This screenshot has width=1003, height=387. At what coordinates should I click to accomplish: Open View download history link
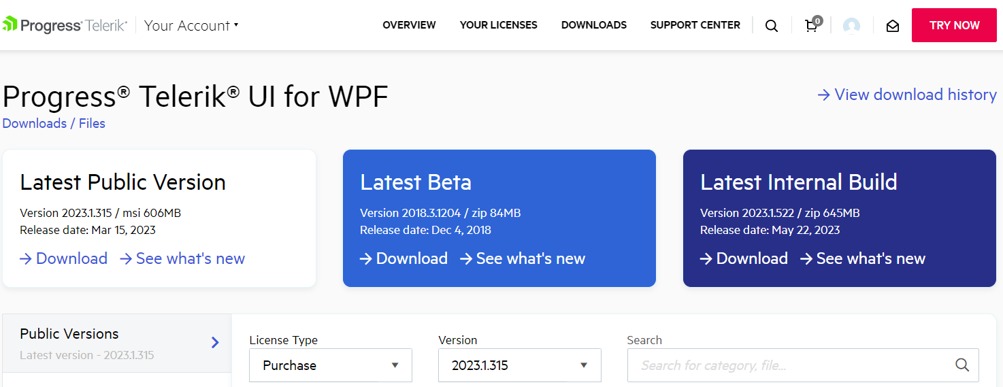[x=907, y=95]
